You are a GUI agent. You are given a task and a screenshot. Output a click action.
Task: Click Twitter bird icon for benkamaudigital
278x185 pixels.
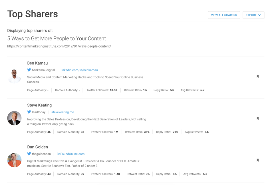click(29, 70)
